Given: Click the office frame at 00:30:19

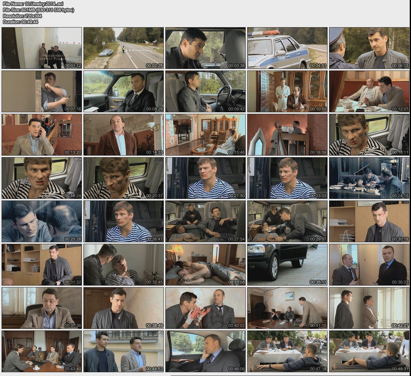Looking at the screenshot, I should 369,221.
